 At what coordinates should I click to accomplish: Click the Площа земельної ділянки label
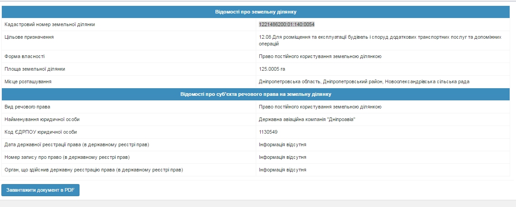35,69
